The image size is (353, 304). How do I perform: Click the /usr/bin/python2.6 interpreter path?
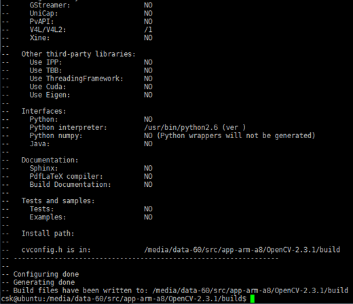click(181, 127)
